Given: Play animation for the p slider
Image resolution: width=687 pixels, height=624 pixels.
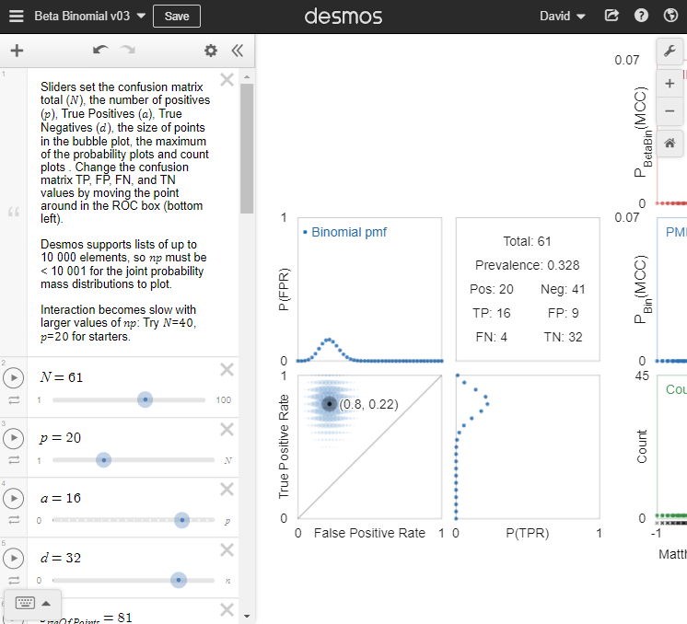Looking at the screenshot, I should click(14, 438).
